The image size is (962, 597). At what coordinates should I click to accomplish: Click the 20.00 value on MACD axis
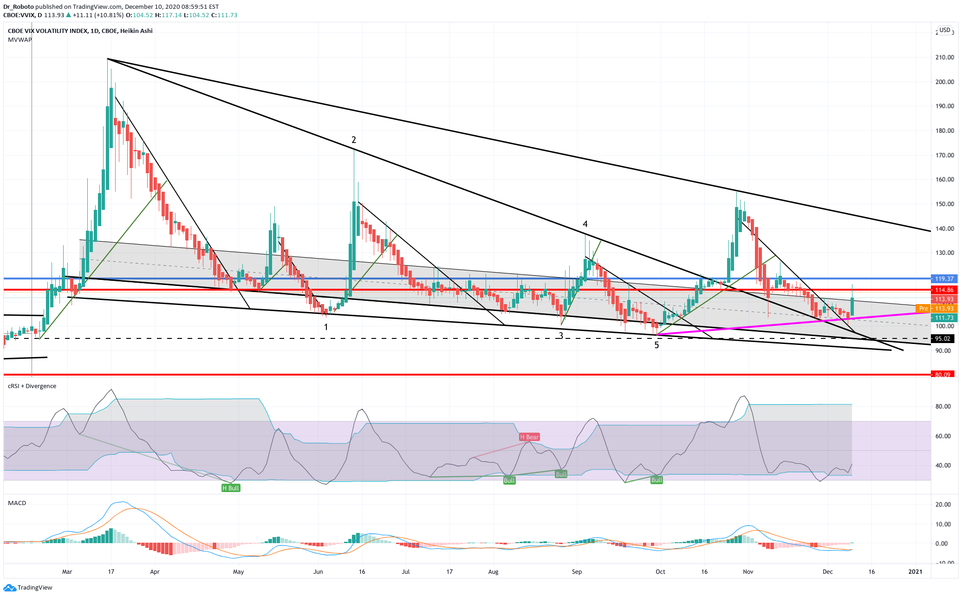(x=943, y=505)
